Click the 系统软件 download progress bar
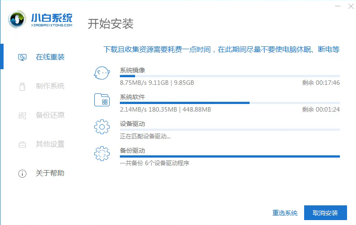356x225 pixels. [229, 103]
